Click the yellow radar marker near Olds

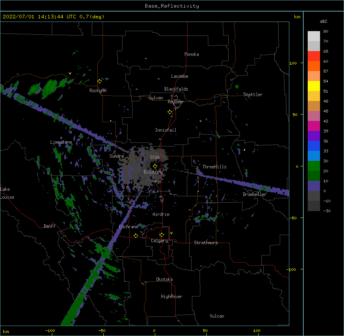pyautogui.click(x=155, y=166)
